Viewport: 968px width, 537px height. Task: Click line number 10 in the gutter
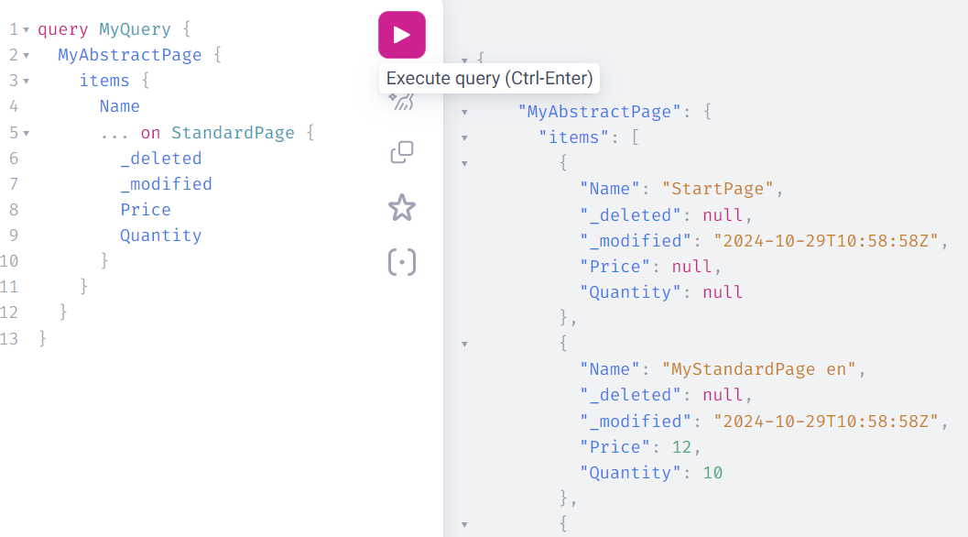point(9,261)
